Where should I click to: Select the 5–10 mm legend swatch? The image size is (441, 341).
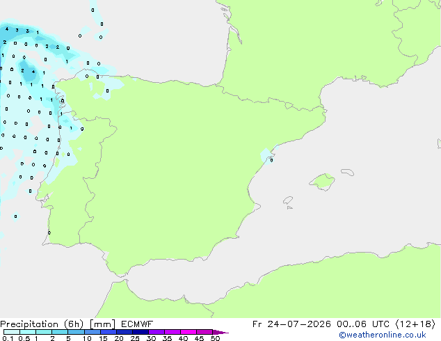pyautogui.click(x=76, y=332)
